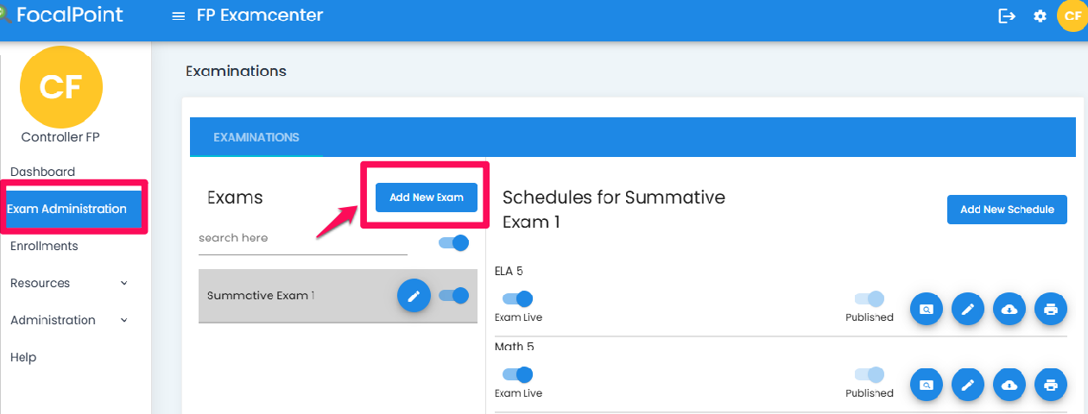
Task: Toggle Published switch for Math 5
Action: (870, 374)
